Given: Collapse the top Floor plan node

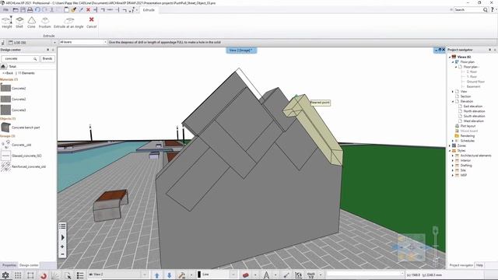Looking at the screenshot, I should [x=453, y=62].
